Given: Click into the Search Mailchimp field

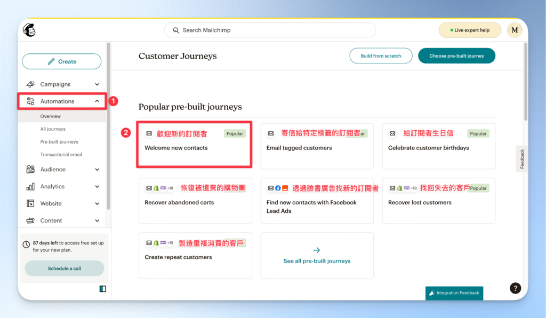Looking at the screenshot, I should [x=270, y=30].
